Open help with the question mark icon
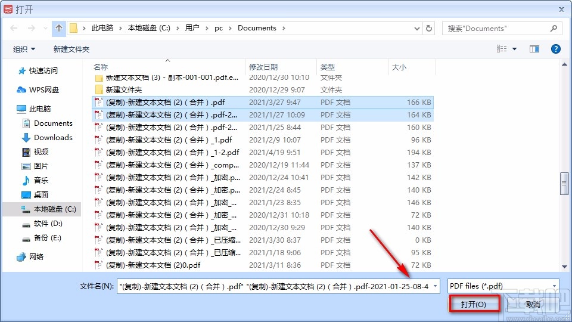The height and width of the screenshot is (322, 572). (555, 48)
